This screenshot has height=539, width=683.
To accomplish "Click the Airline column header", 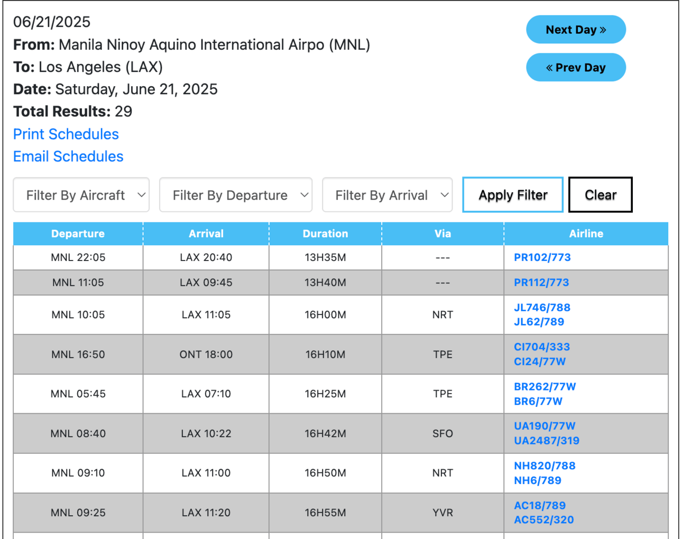I will tap(586, 234).
